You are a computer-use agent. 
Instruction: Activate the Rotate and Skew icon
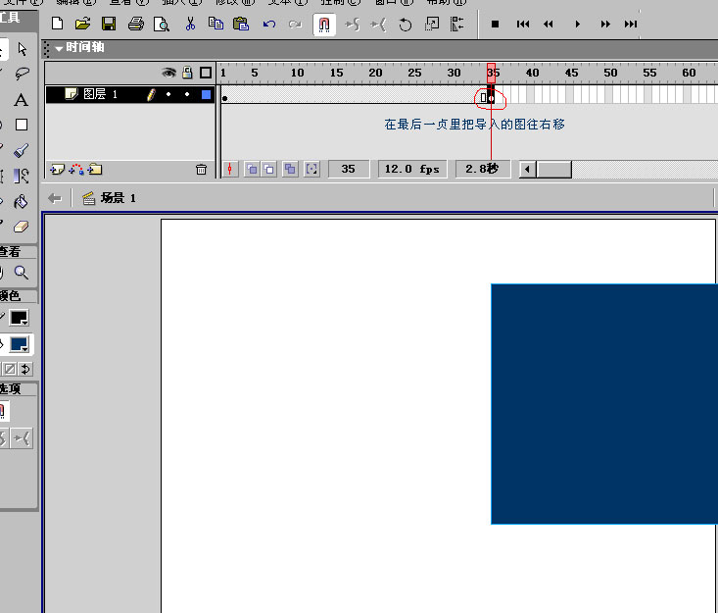pyautogui.click(x=405, y=24)
